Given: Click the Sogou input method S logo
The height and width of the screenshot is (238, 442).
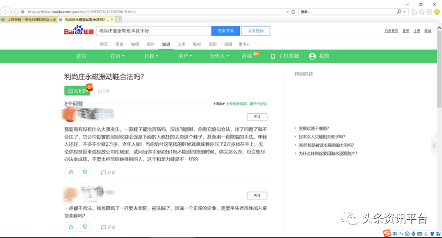Looking at the screenshot, I should (x=387, y=233).
